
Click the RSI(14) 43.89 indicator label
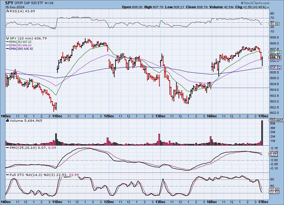pos(22,11)
